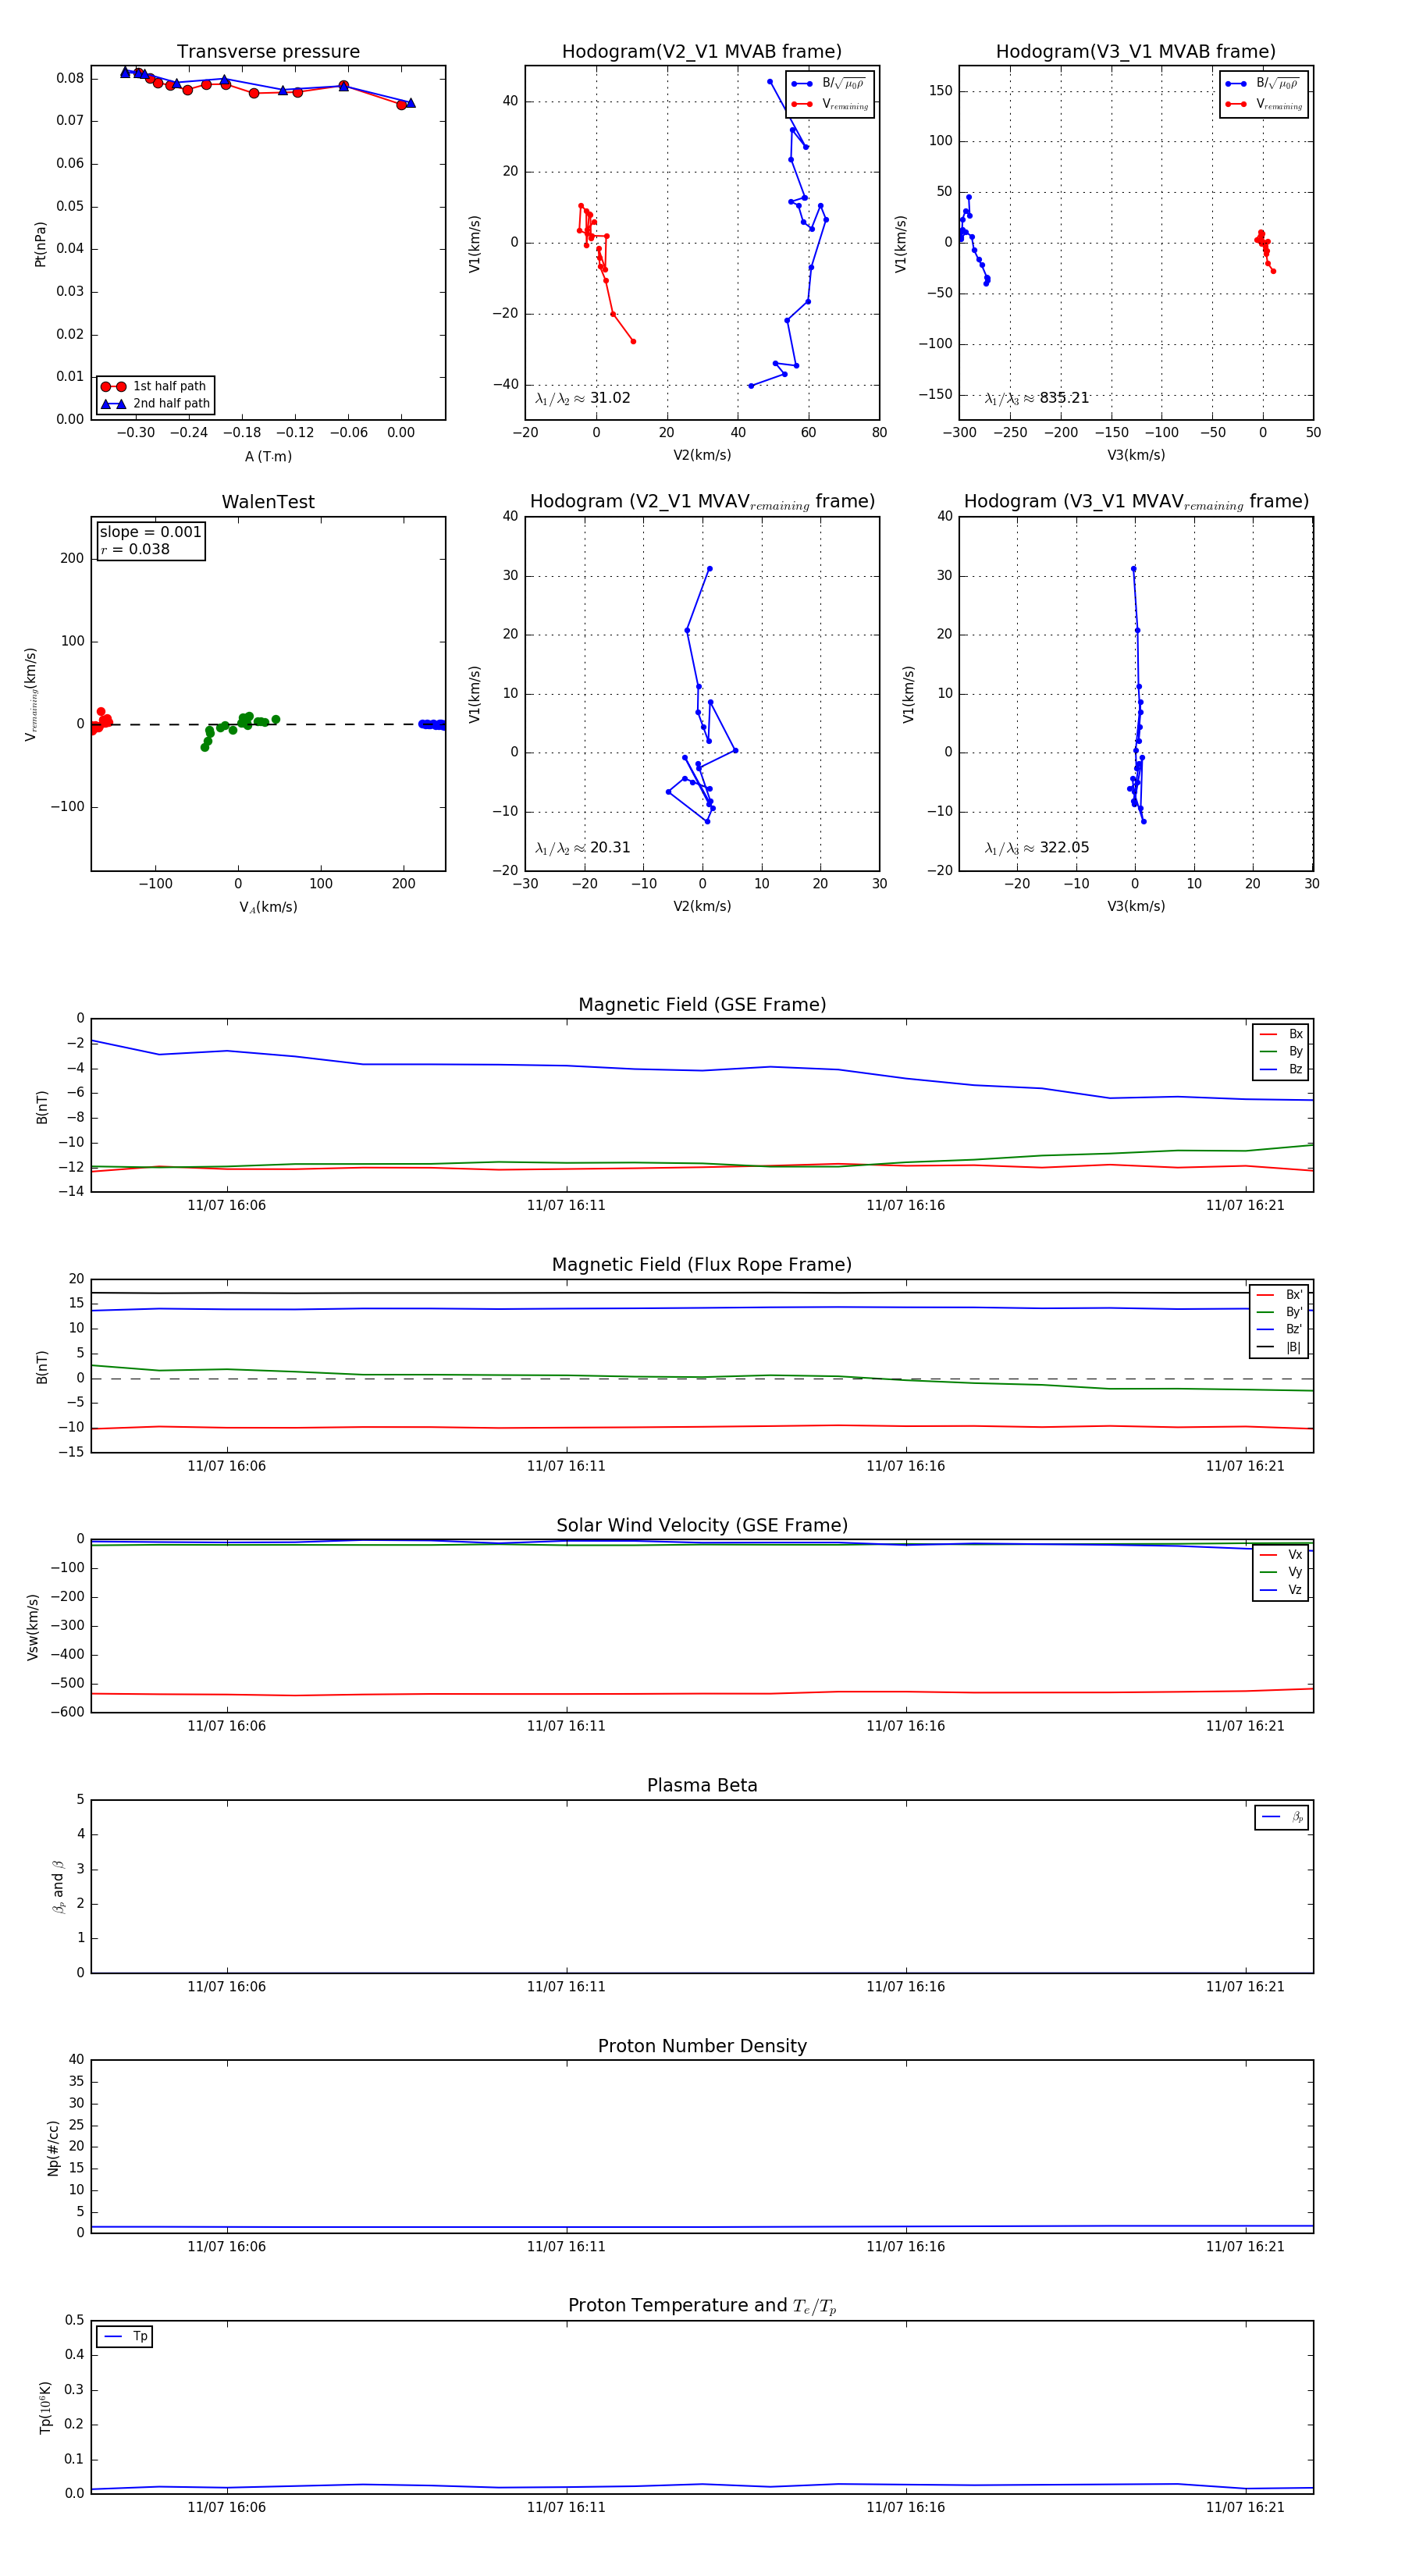Click the 'Proton Number Density' title
This screenshot has width=1405, height=2576.
[702, 2046]
